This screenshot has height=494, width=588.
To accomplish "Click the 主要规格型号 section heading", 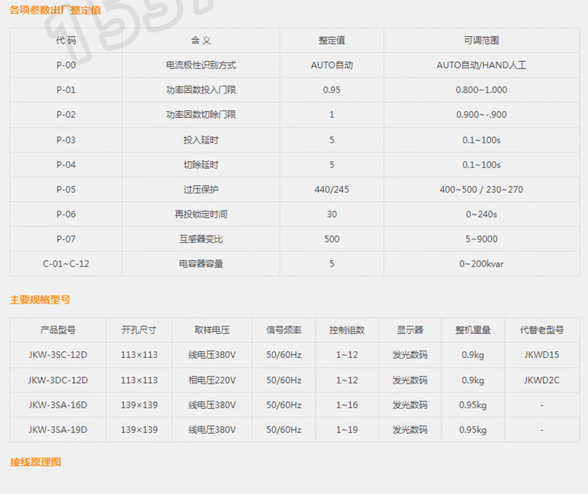I will pyautogui.click(x=40, y=300).
